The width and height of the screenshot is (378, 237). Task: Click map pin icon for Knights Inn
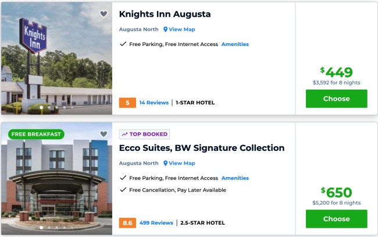165,29
